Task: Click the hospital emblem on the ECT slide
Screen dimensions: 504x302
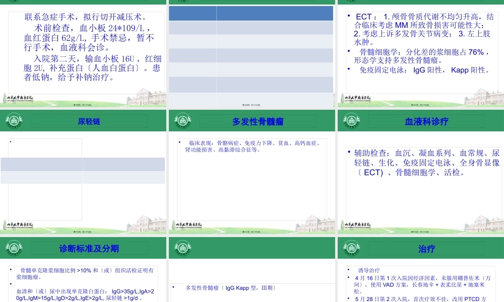Action: 351,2
